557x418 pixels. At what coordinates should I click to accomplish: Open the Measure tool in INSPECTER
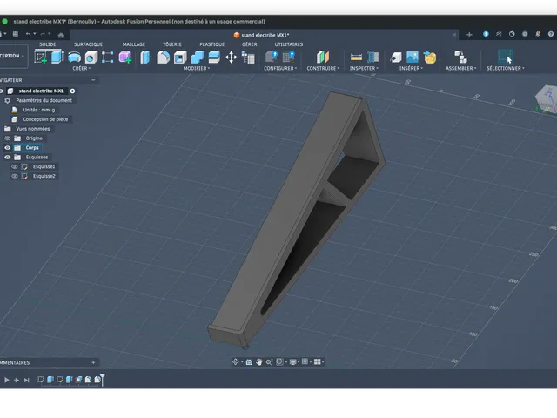356,57
